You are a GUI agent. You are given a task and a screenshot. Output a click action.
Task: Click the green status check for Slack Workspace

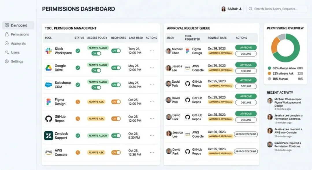click(78, 51)
